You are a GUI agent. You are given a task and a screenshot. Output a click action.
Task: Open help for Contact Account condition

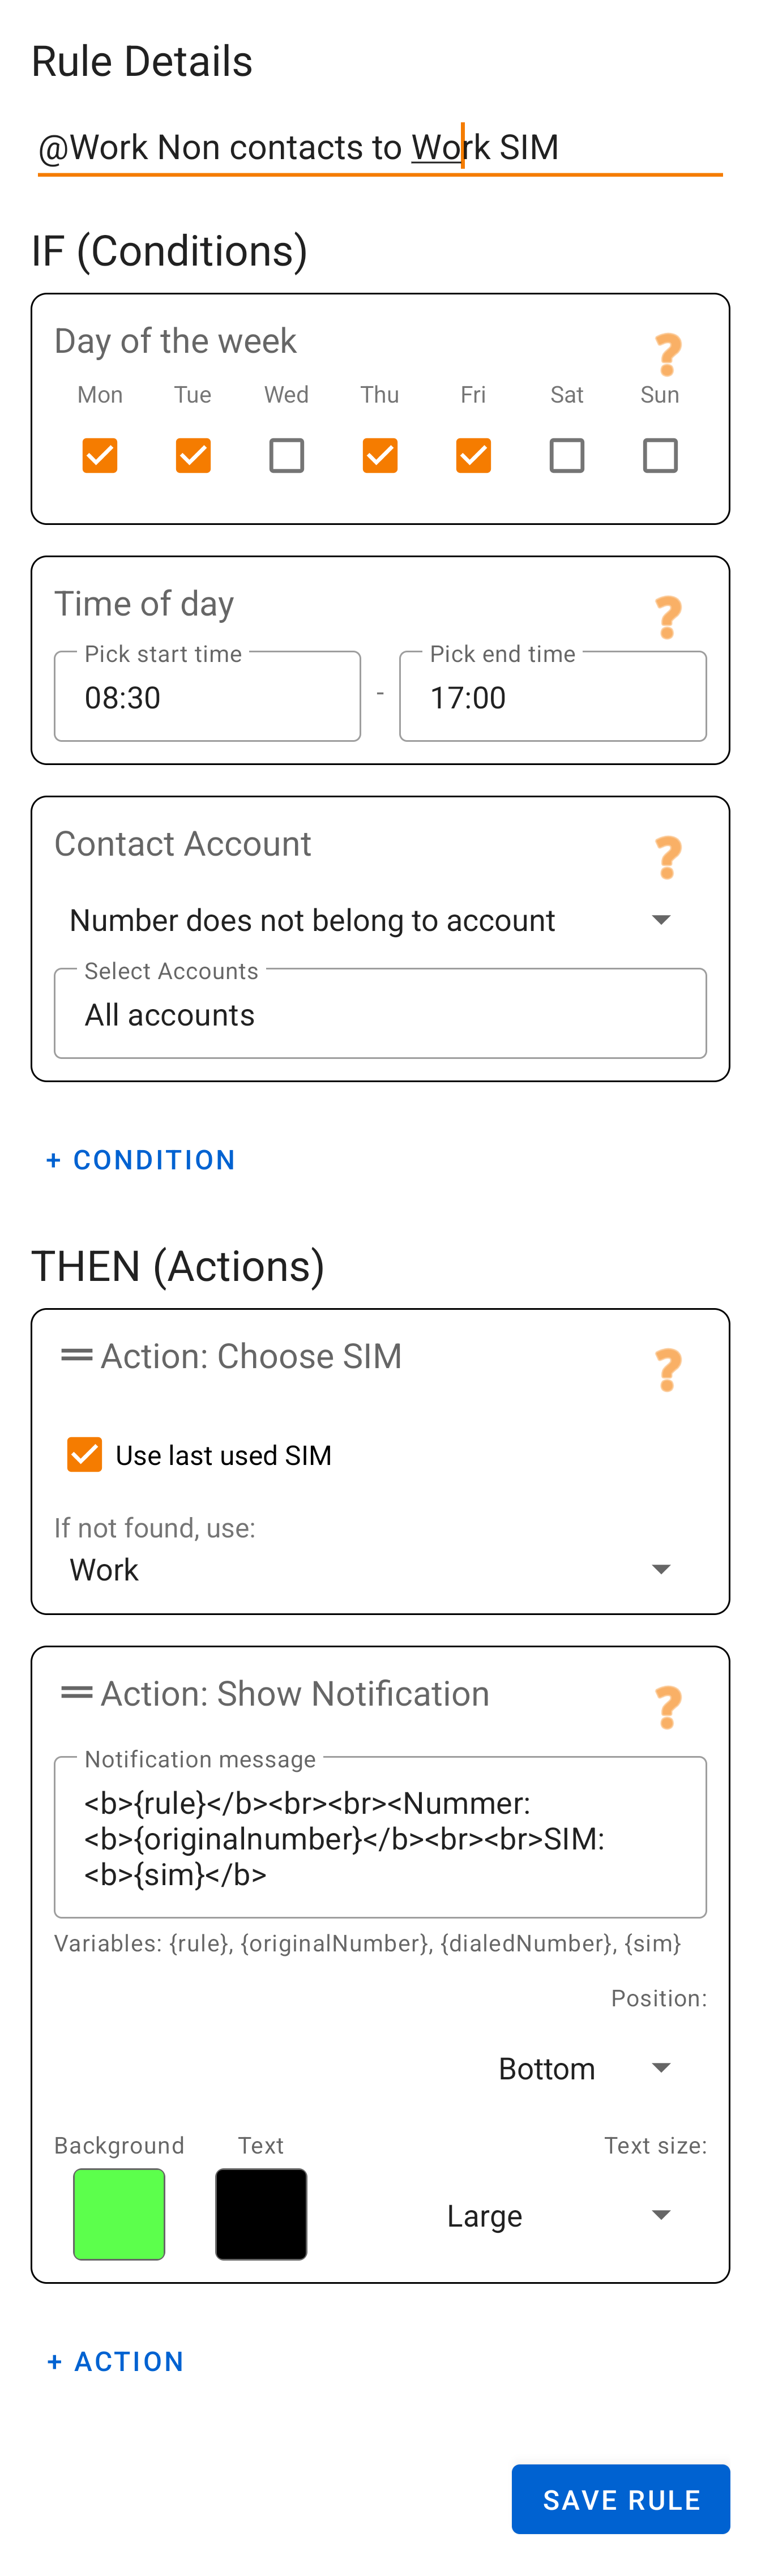click(x=667, y=858)
